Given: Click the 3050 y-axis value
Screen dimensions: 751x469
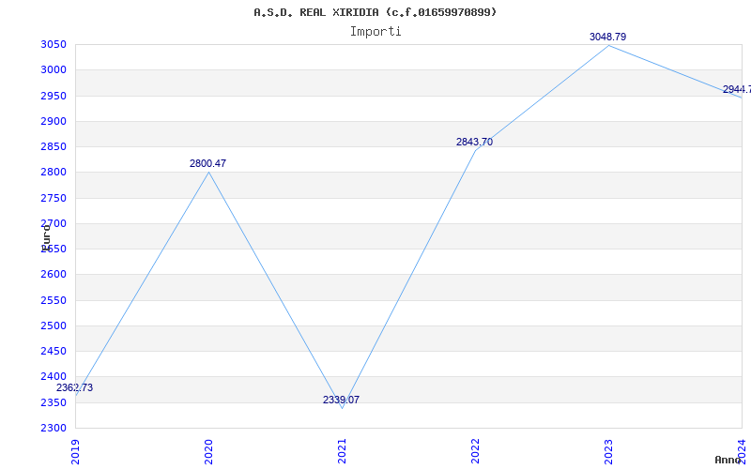Looking at the screenshot, I should 54,45.
